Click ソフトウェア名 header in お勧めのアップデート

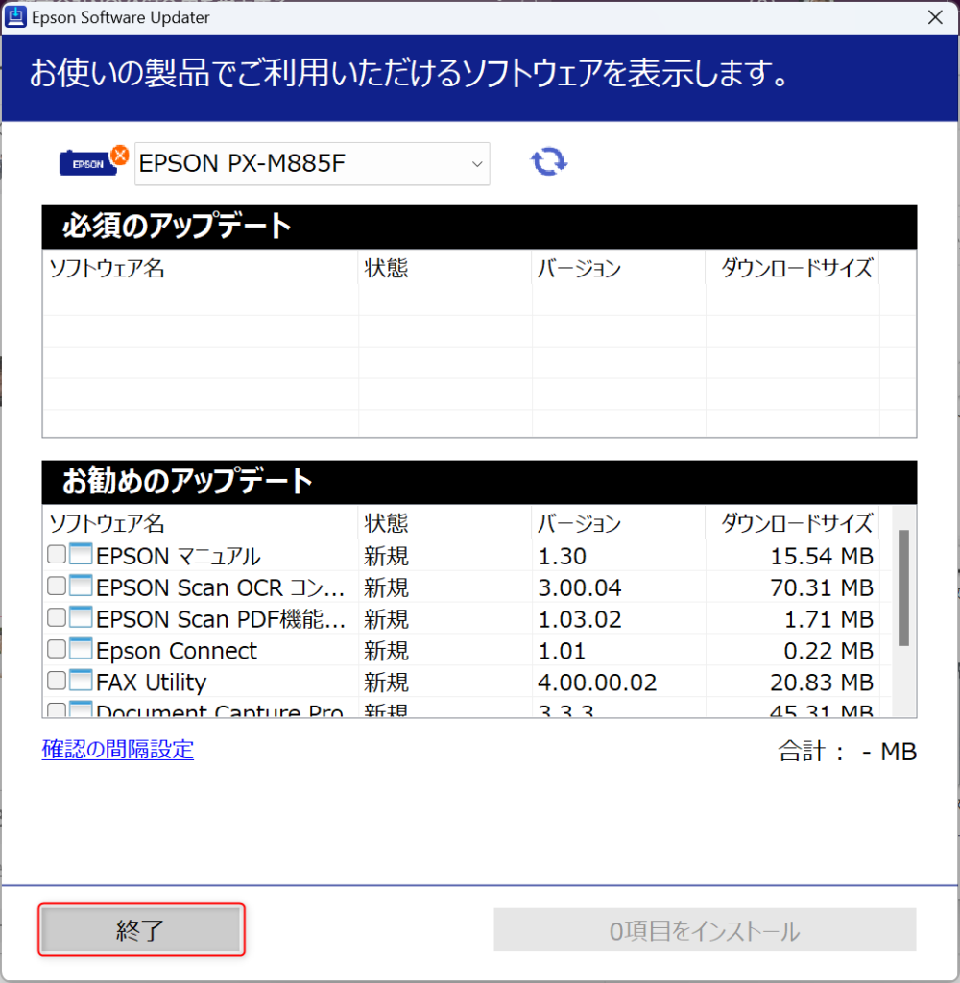(x=107, y=523)
